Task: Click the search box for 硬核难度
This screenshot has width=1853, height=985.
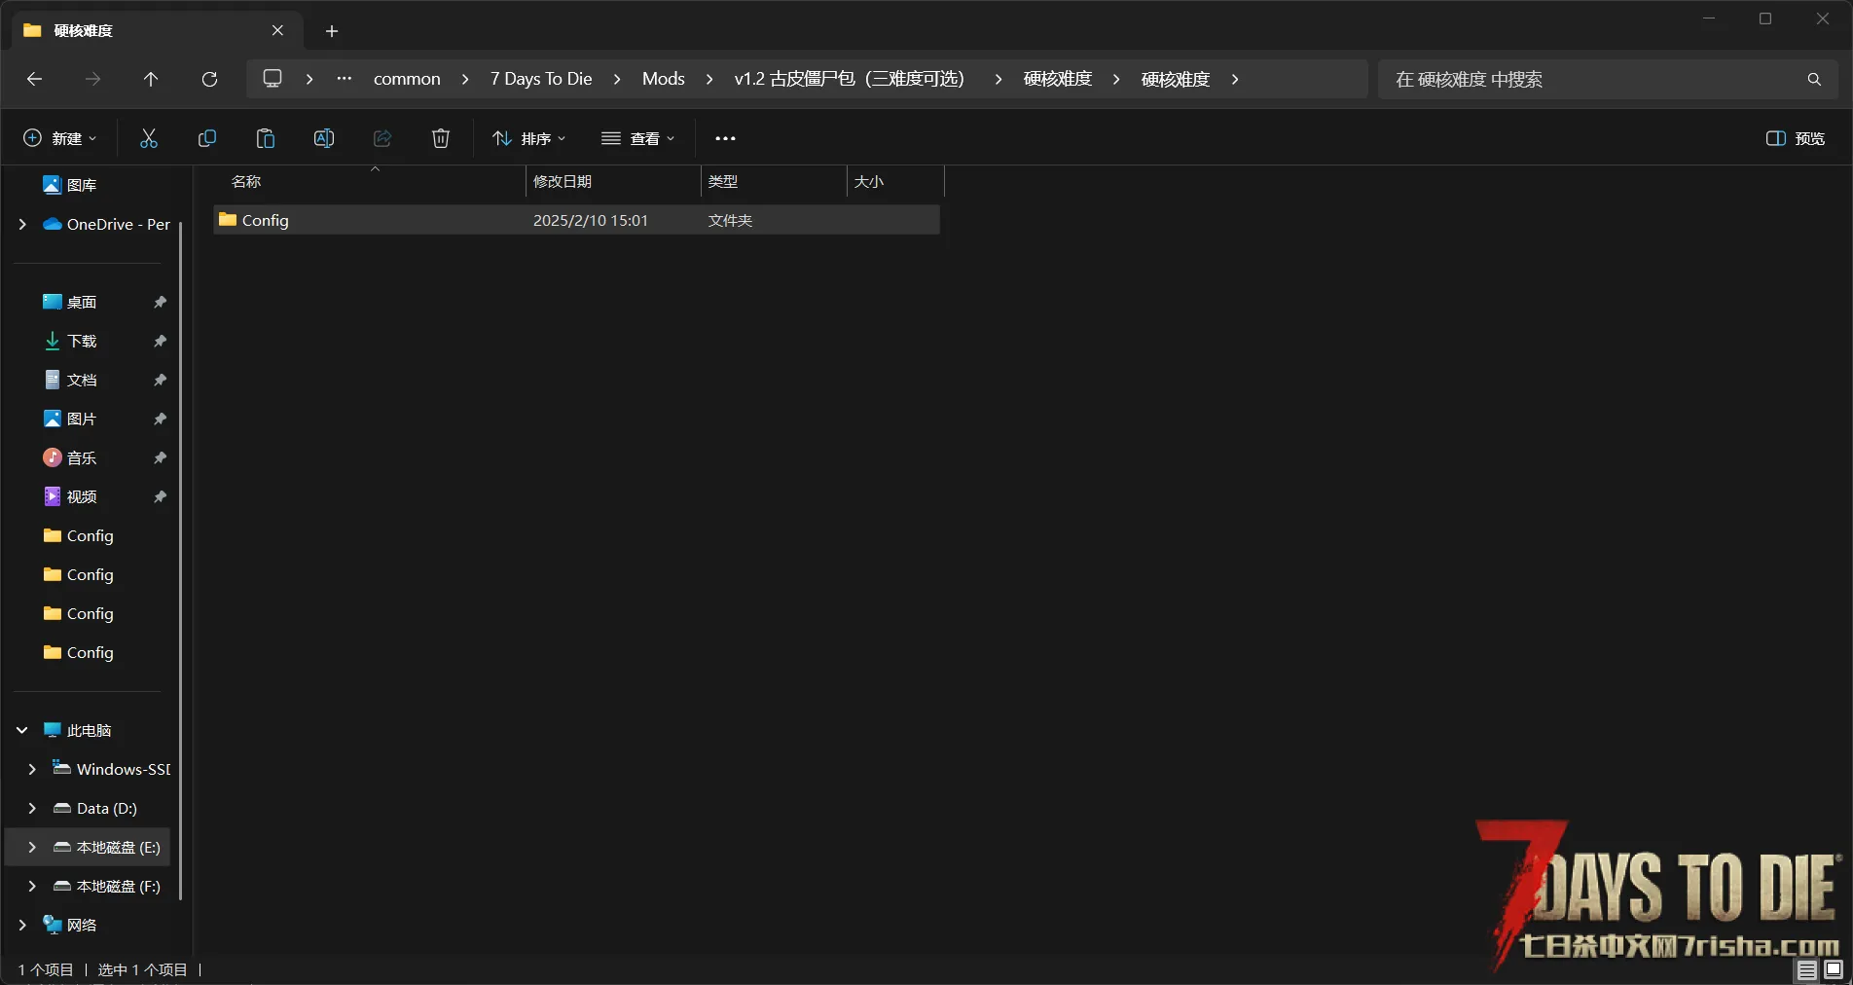Action: [1596, 79]
